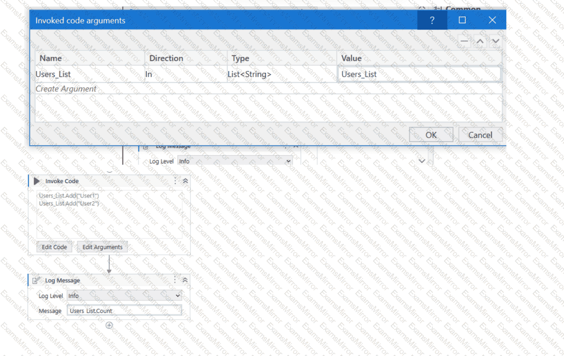Click the Invoke Code activity play icon

pyautogui.click(x=37, y=181)
